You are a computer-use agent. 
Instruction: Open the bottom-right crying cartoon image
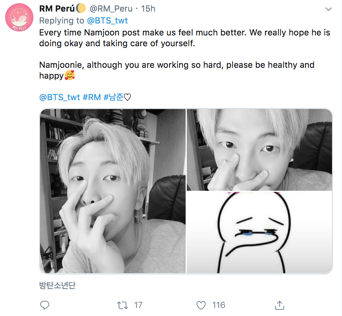(259, 232)
